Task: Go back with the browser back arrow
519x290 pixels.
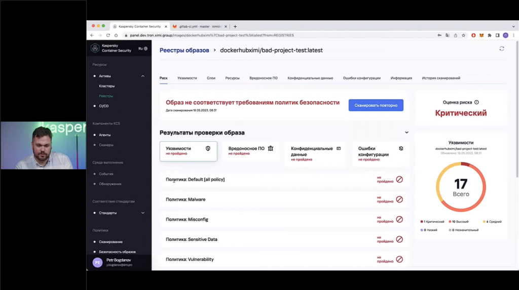Action: click(x=92, y=35)
